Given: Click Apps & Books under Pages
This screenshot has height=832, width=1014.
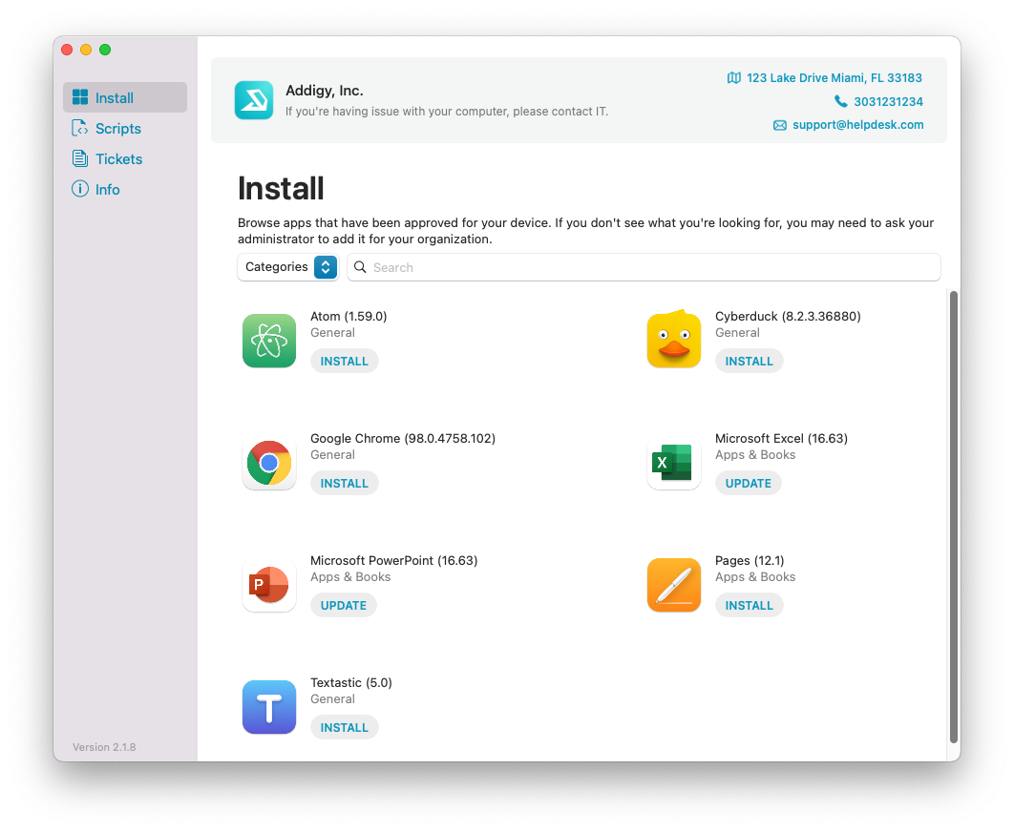Looking at the screenshot, I should pos(755,576).
